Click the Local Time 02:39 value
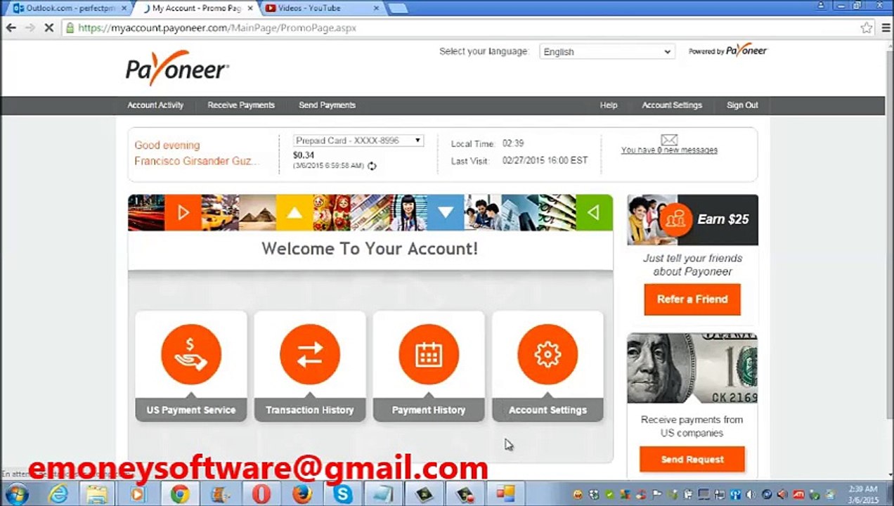Image resolution: width=894 pixels, height=506 pixels. point(513,143)
